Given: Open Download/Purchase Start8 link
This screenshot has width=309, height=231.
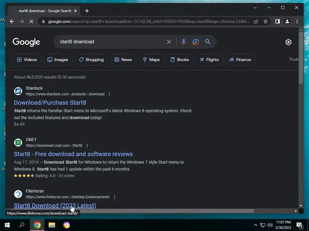Looking at the screenshot, I should (50, 103).
